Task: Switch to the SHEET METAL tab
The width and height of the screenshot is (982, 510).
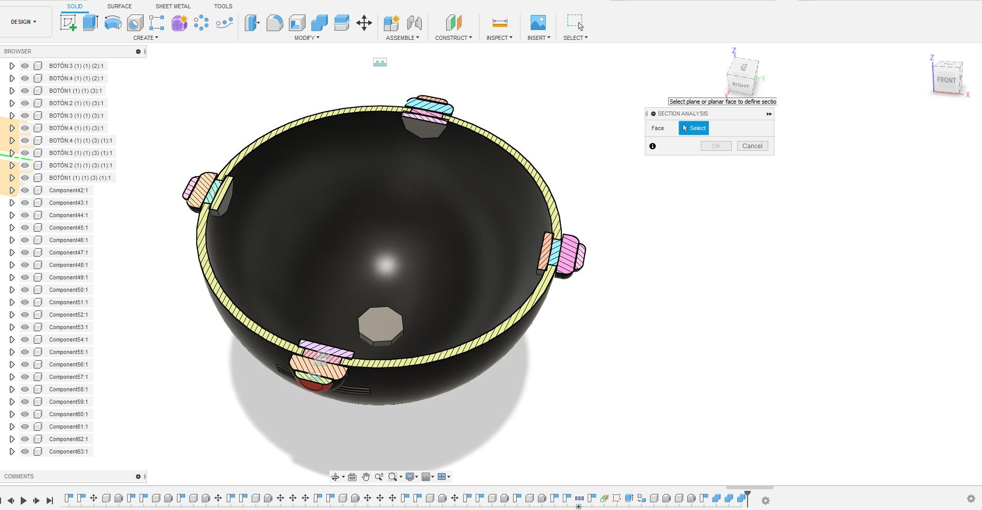Action: point(173,6)
